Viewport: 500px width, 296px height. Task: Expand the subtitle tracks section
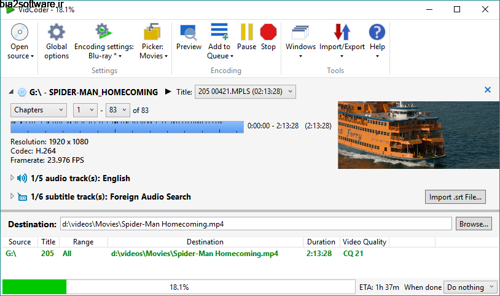(x=12, y=197)
